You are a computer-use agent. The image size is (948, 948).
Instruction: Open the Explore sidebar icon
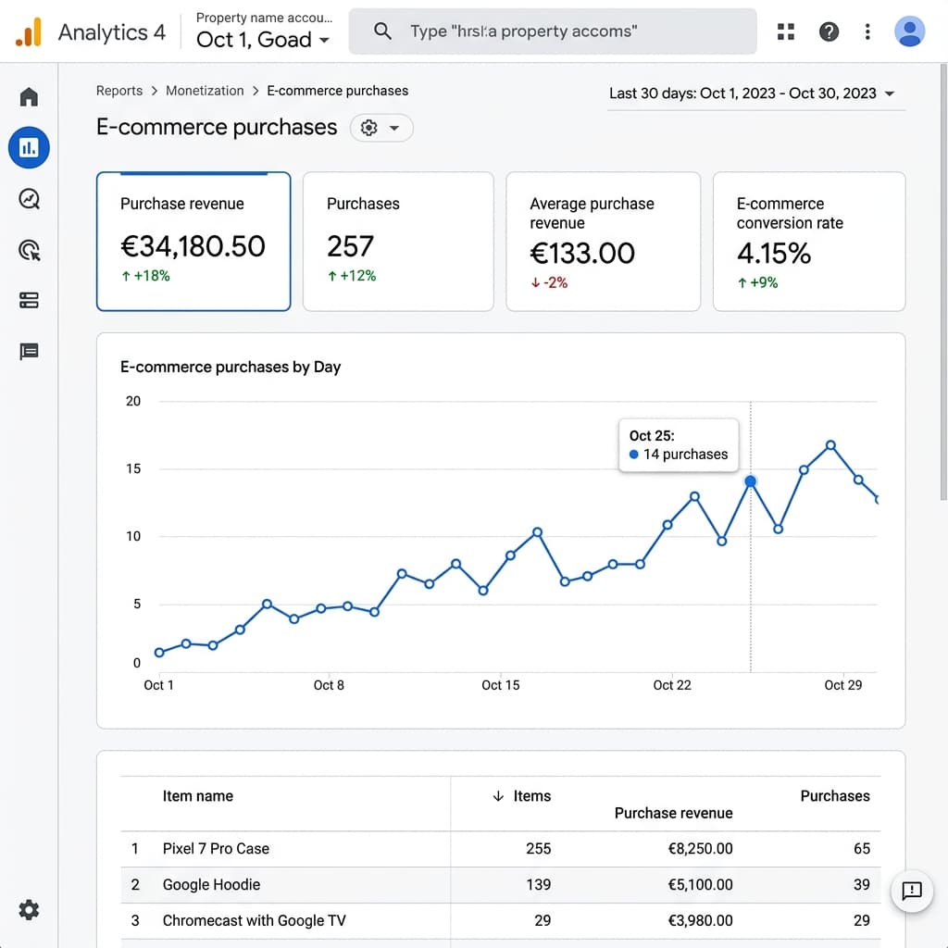[29, 199]
